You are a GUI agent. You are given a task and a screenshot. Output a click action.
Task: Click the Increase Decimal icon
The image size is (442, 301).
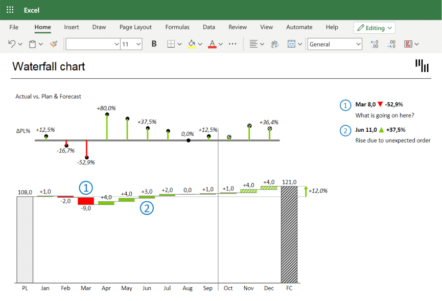374,44
